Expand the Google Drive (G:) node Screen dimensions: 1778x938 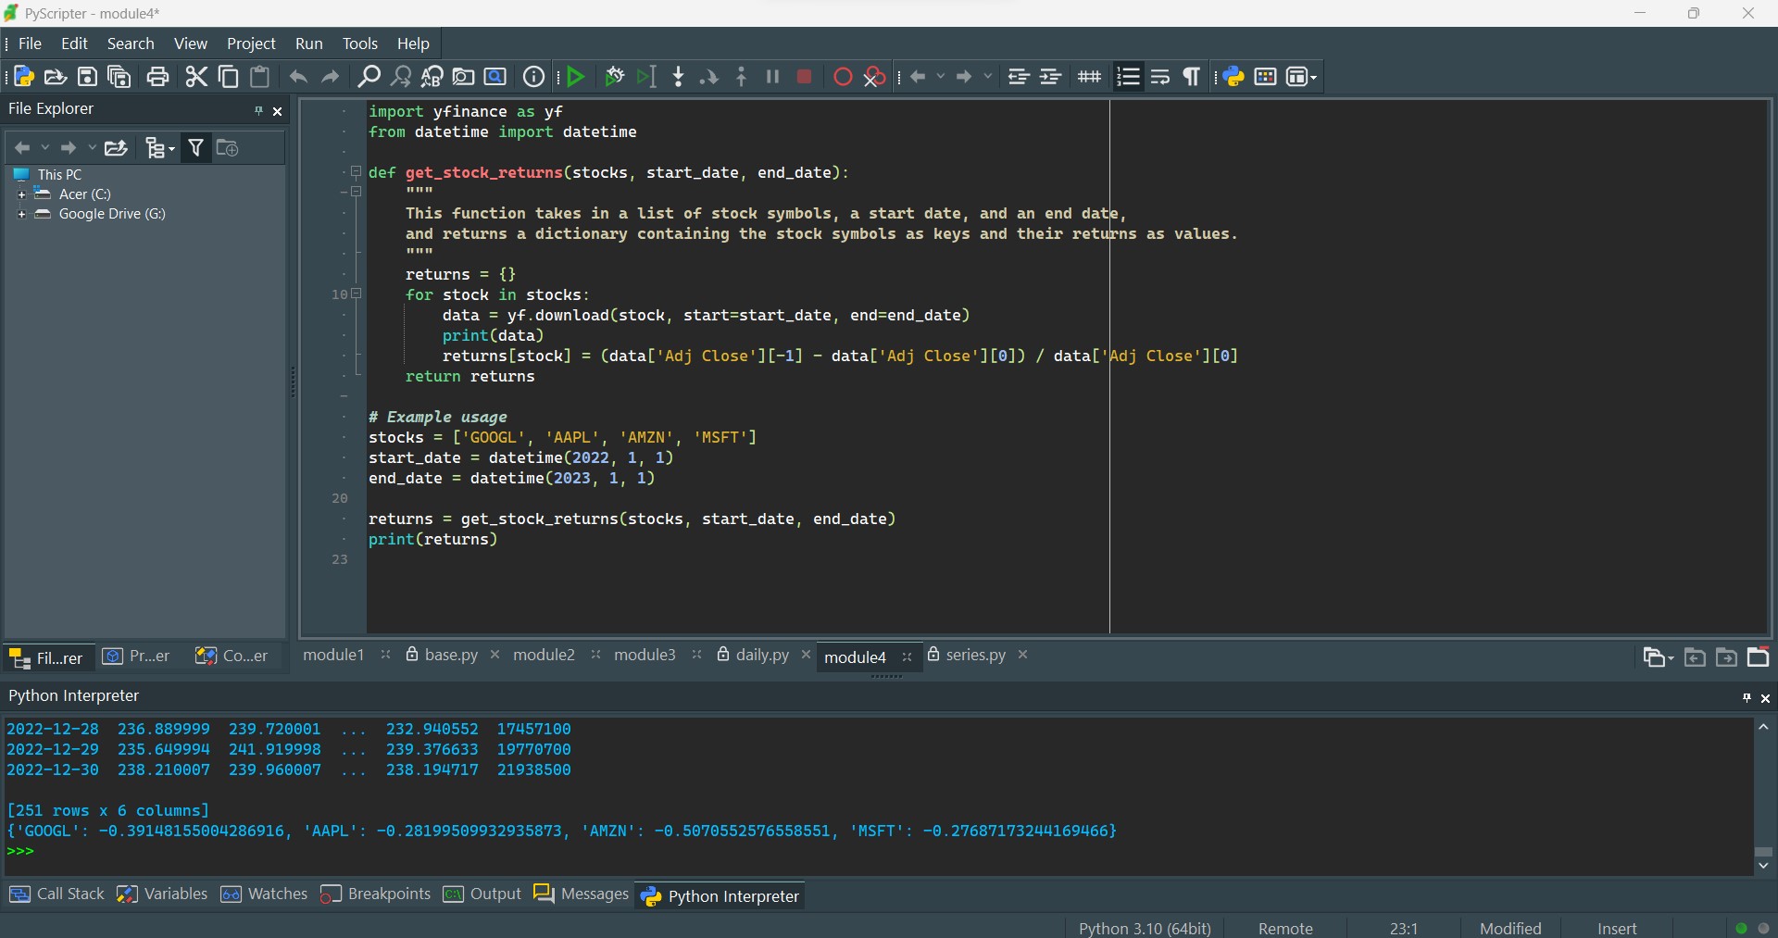tap(20, 214)
